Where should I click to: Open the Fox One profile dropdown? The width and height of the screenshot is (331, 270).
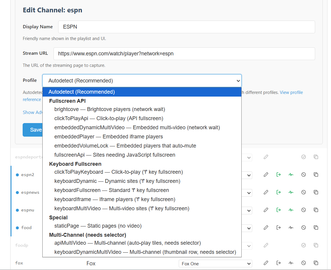point(215,264)
